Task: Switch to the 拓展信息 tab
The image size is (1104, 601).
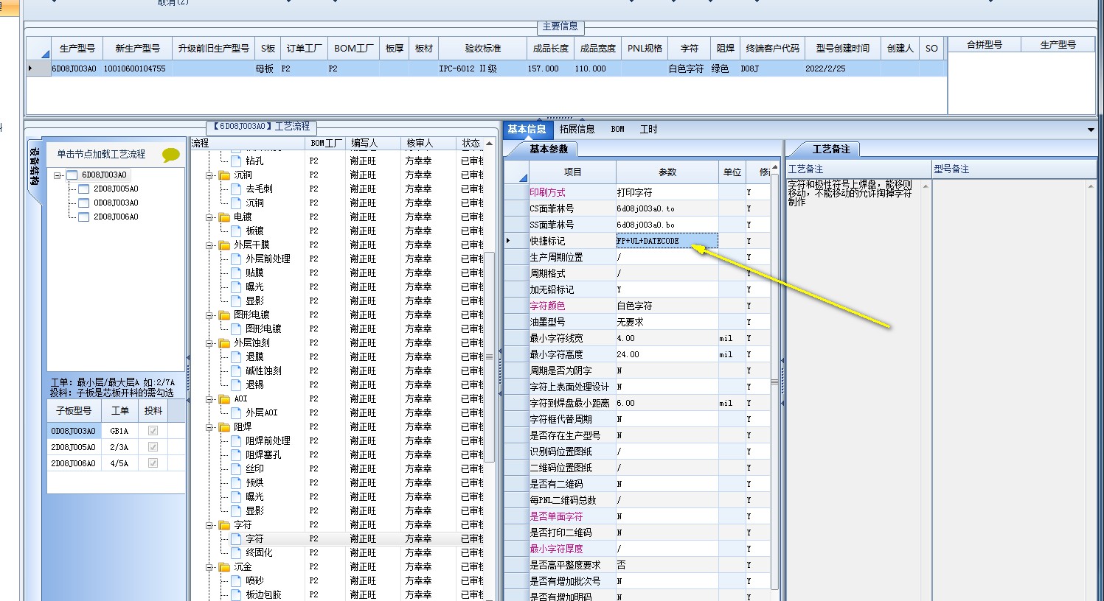Action: [577, 129]
